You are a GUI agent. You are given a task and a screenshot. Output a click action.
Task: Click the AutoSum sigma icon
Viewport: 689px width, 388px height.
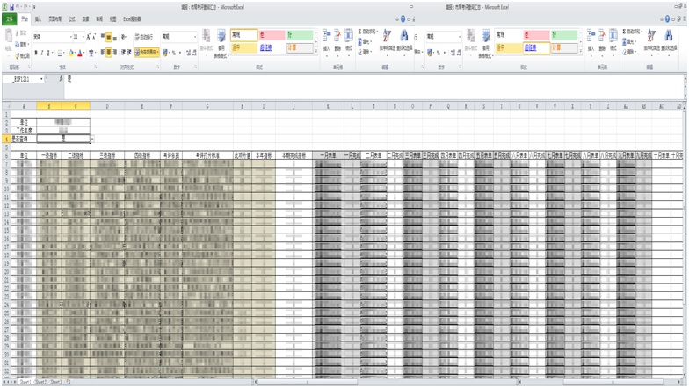(x=360, y=31)
